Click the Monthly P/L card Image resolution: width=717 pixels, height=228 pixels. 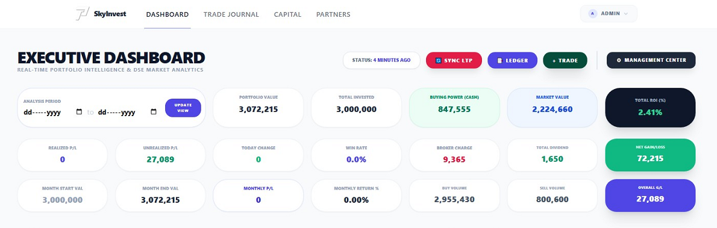click(x=258, y=196)
